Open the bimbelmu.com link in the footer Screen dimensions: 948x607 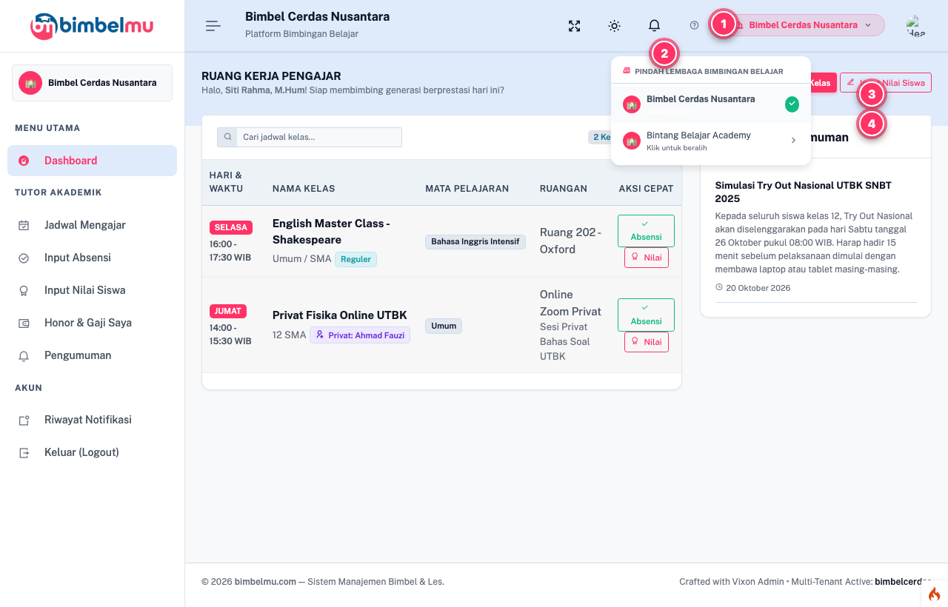(x=265, y=582)
